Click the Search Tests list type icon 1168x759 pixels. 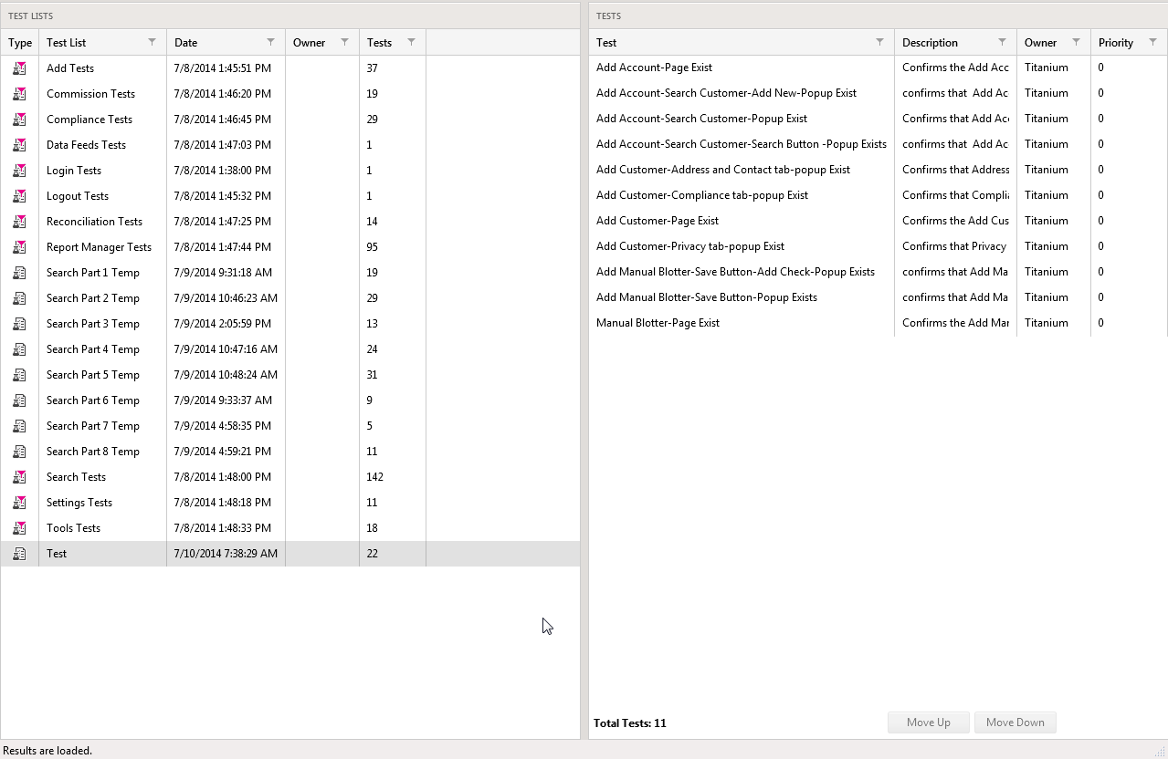click(x=19, y=477)
